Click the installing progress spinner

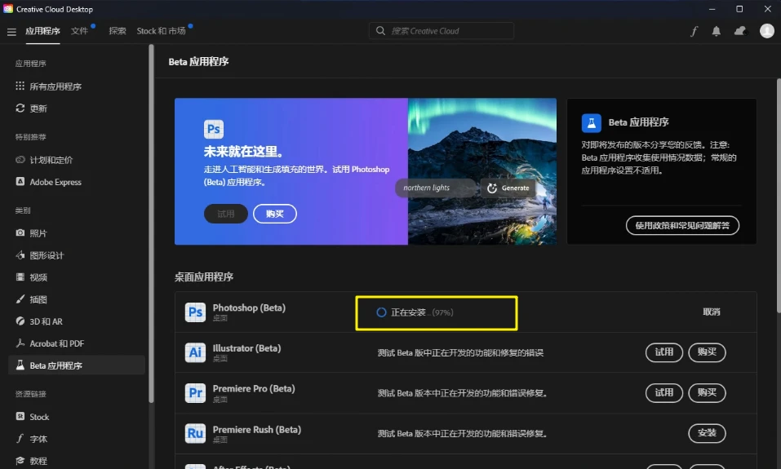(381, 312)
